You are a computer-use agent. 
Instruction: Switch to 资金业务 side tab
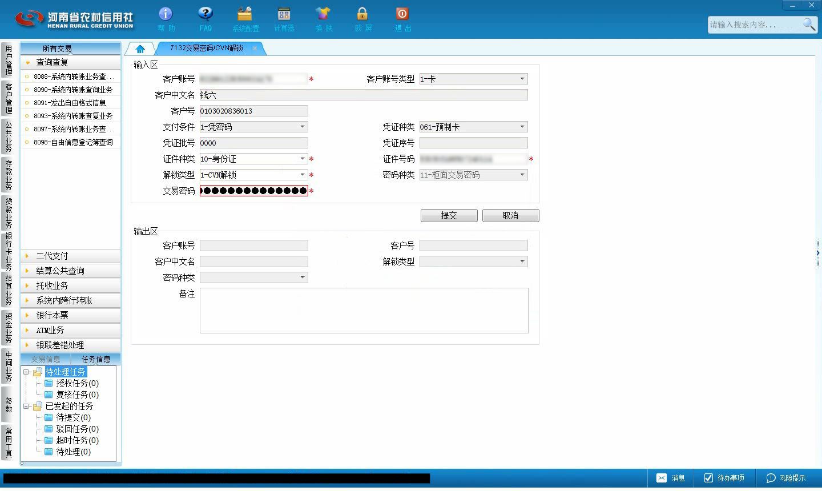[x=9, y=328]
